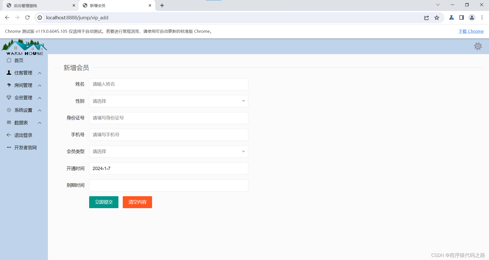Focus the 姓名 input field
This screenshot has width=489, height=260.
(x=169, y=84)
